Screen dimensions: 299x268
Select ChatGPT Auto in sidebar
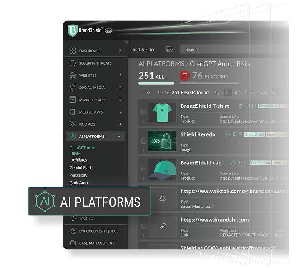[82, 147]
